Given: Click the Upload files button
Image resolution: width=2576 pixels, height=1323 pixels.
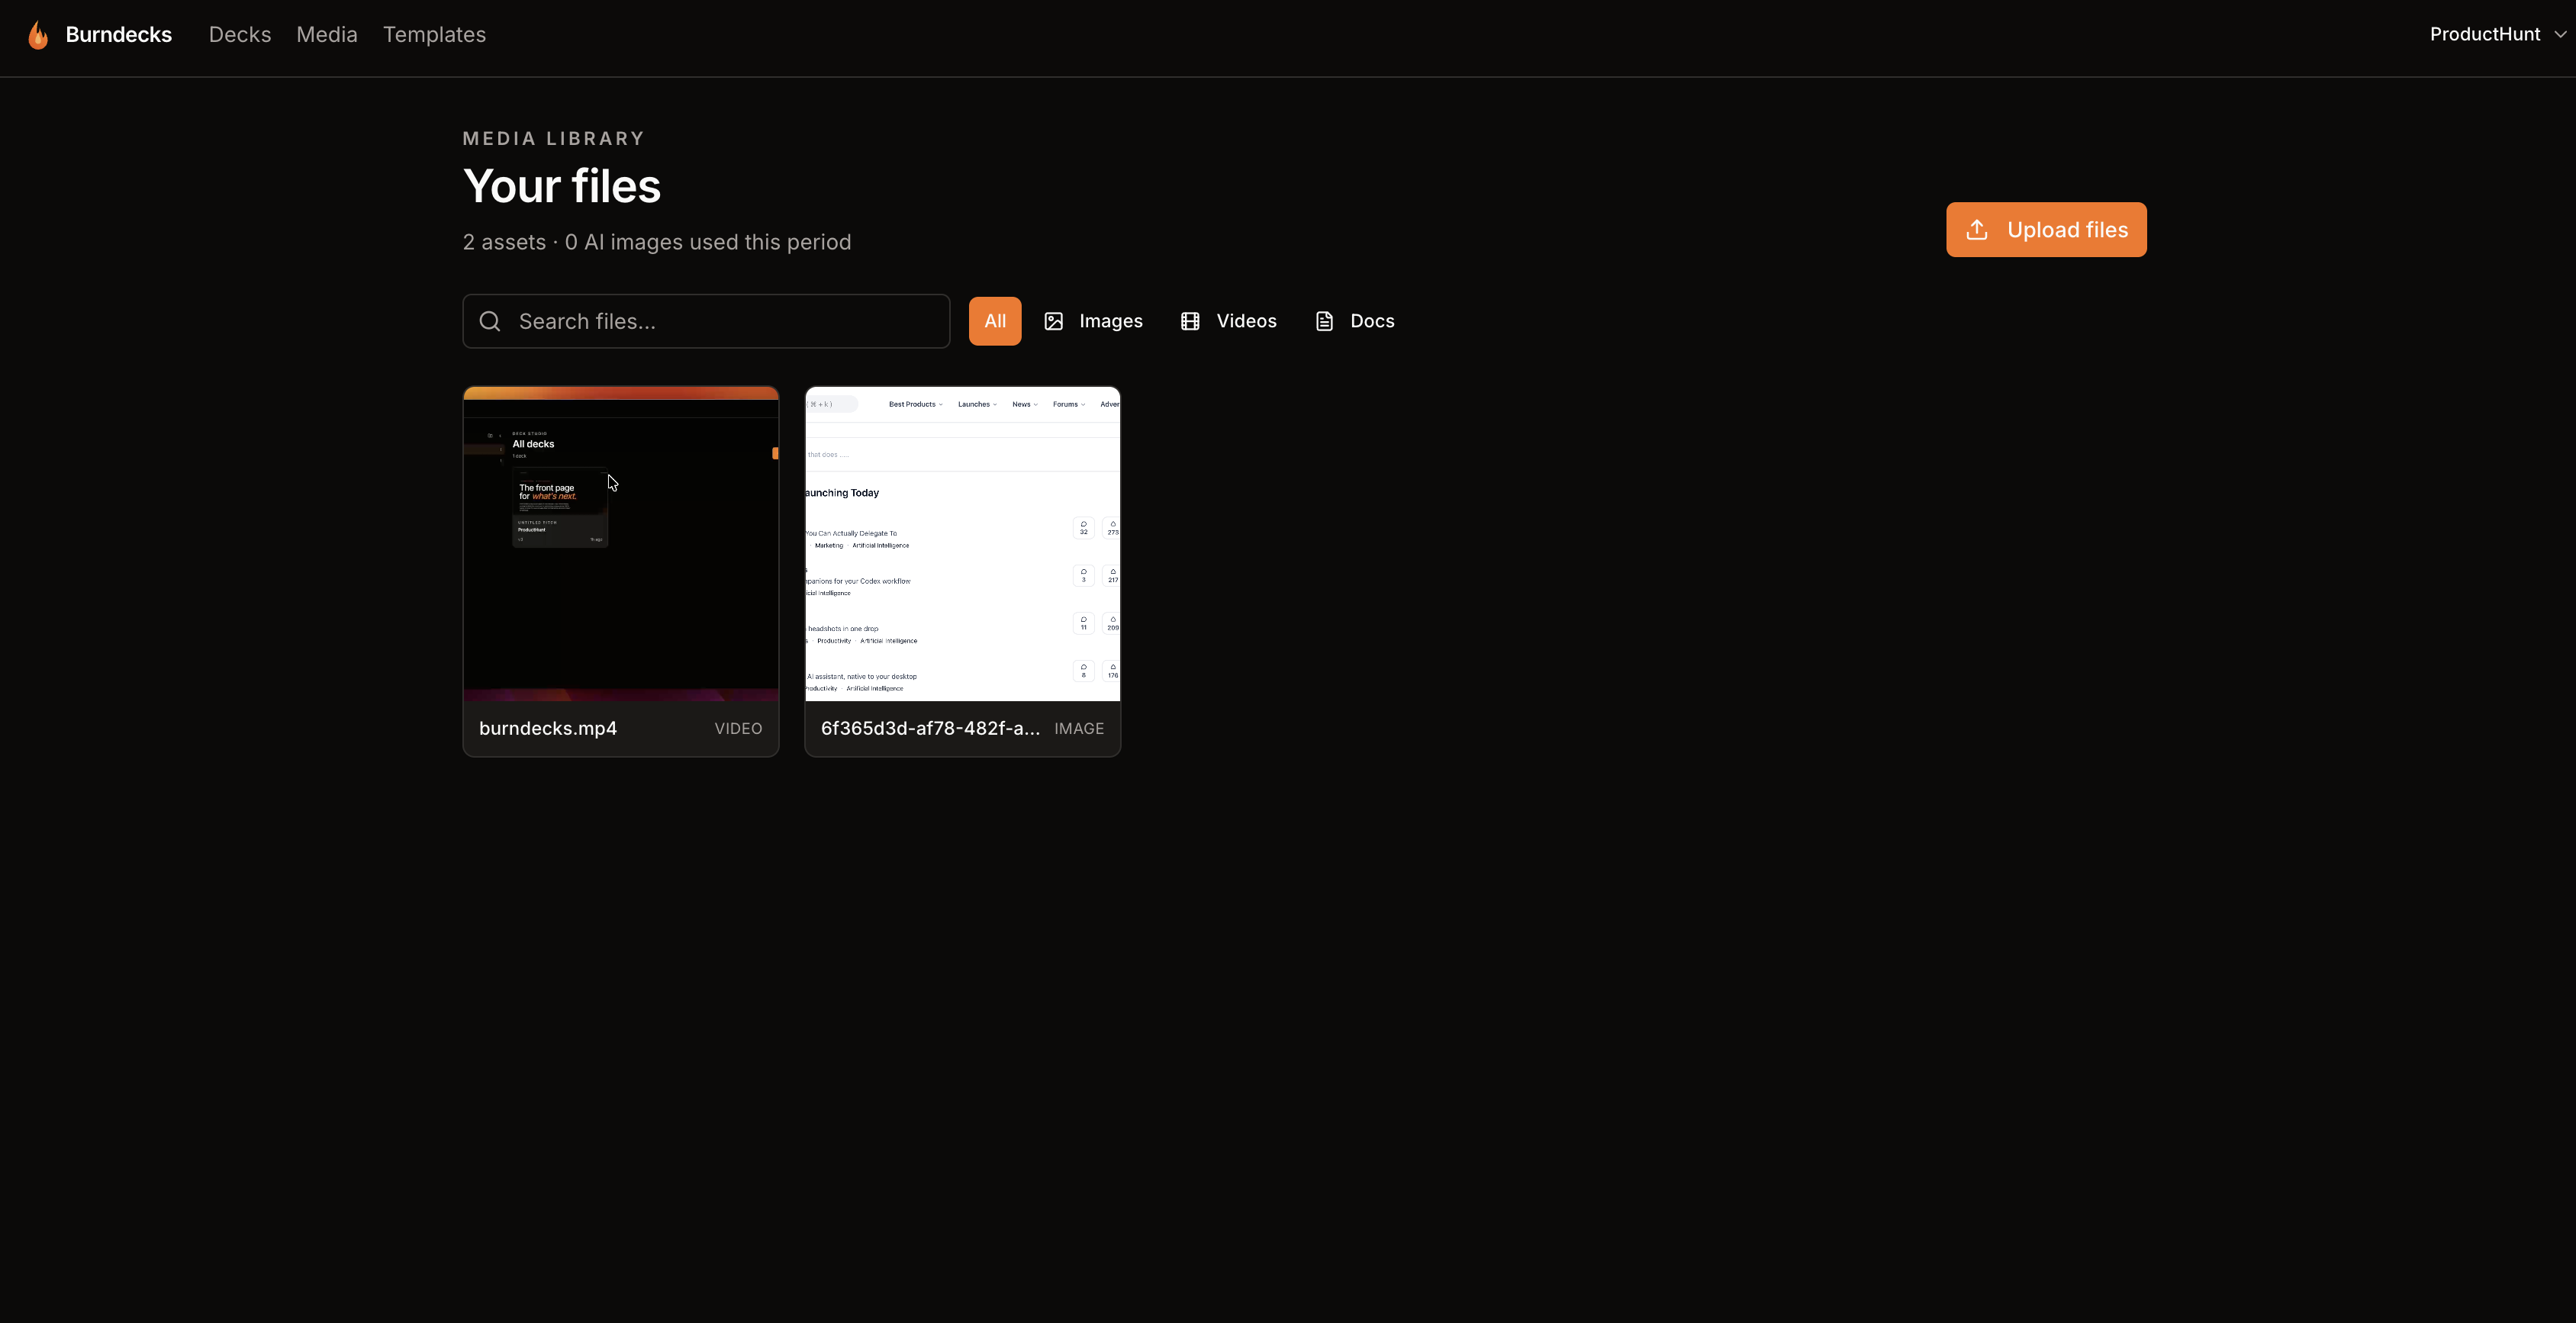Looking at the screenshot, I should tap(2046, 230).
